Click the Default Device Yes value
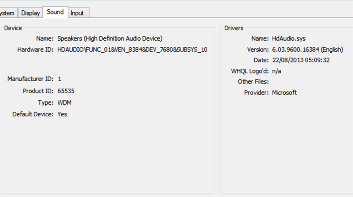The width and height of the screenshot is (353, 197). pyautogui.click(x=62, y=114)
